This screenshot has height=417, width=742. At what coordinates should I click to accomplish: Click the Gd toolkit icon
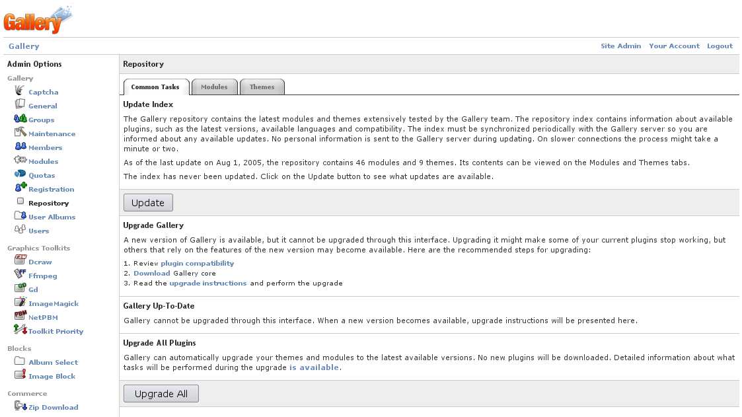pos(20,287)
